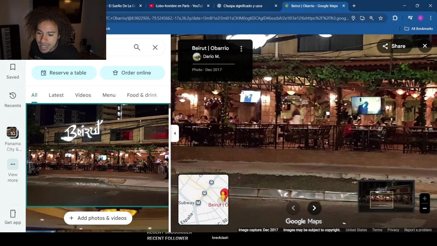Open the Extensions puzzle icon
The image size is (437, 246).
pos(395,18)
